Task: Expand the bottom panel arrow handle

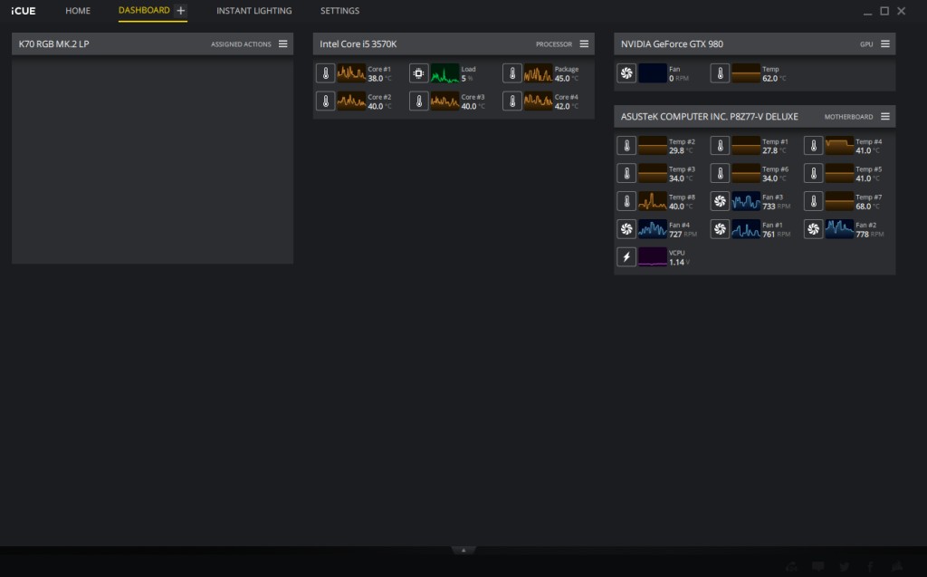Action: pyautogui.click(x=463, y=550)
